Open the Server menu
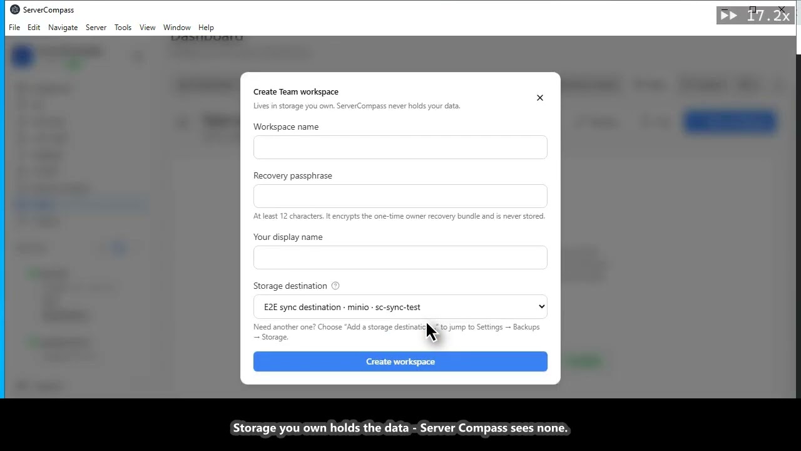This screenshot has height=451, width=801. click(x=96, y=28)
